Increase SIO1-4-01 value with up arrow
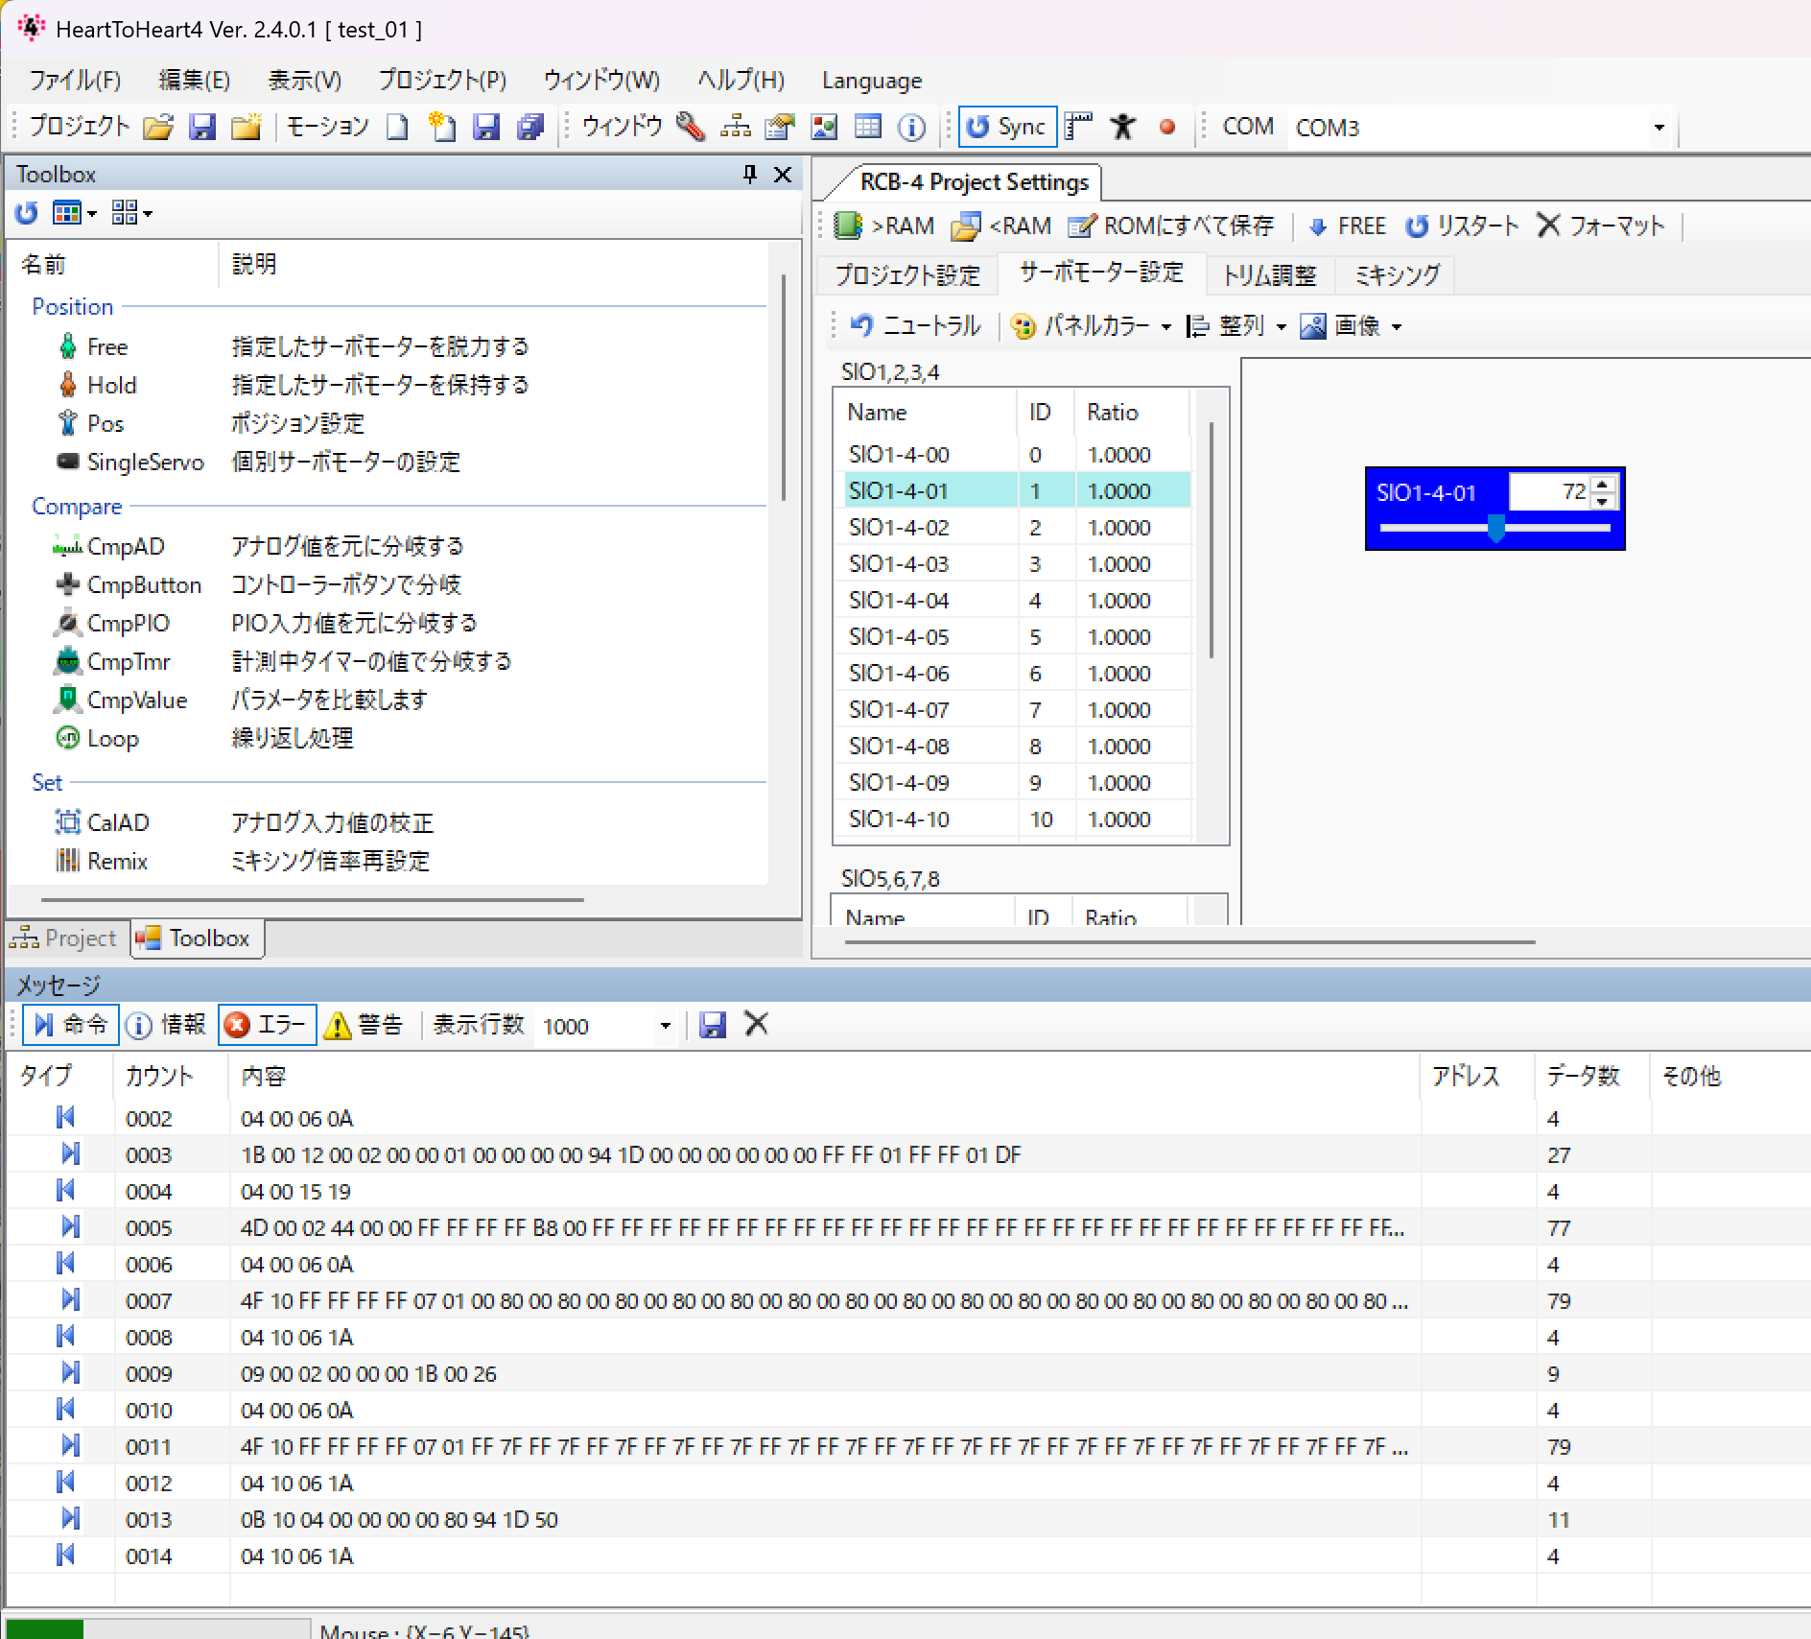The width and height of the screenshot is (1811, 1639). tap(1603, 484)
